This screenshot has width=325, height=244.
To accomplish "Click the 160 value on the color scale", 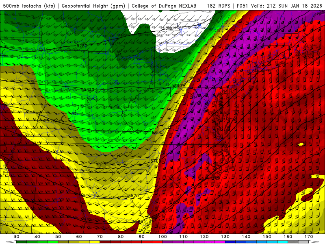I will point(288,237).
